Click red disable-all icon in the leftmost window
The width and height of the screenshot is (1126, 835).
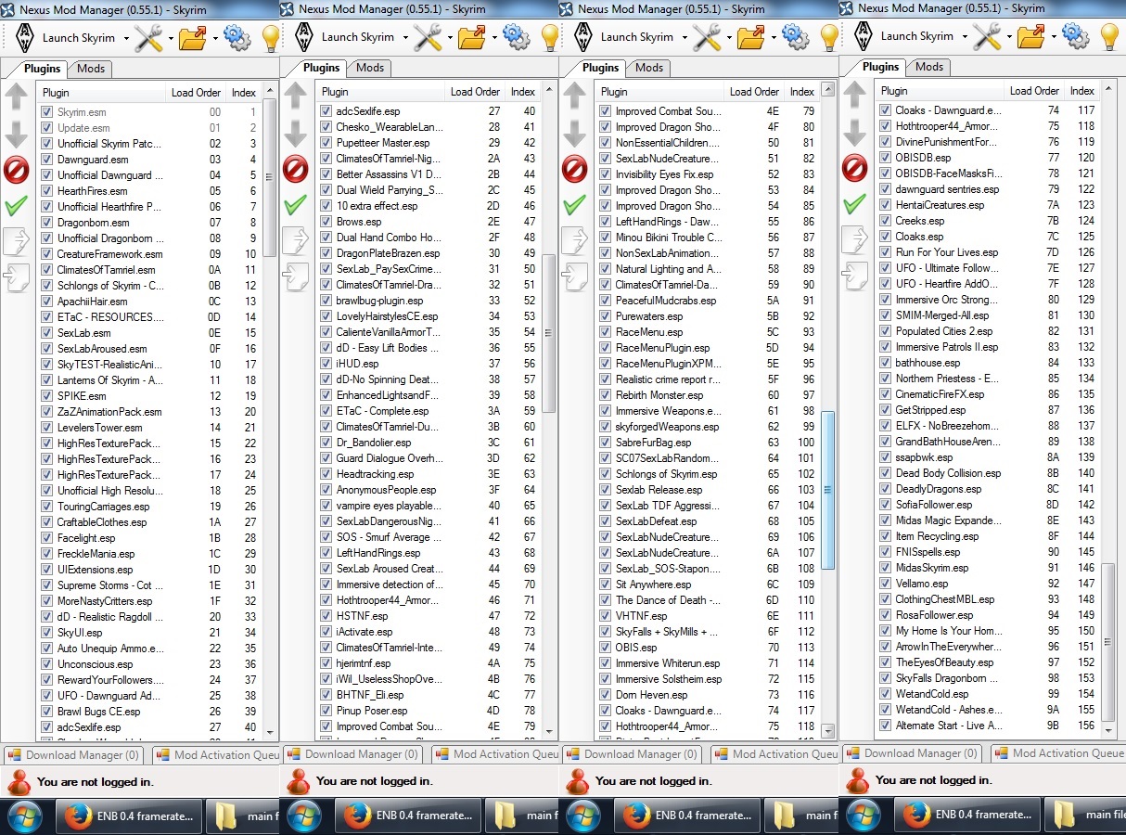tap(17, 170)
